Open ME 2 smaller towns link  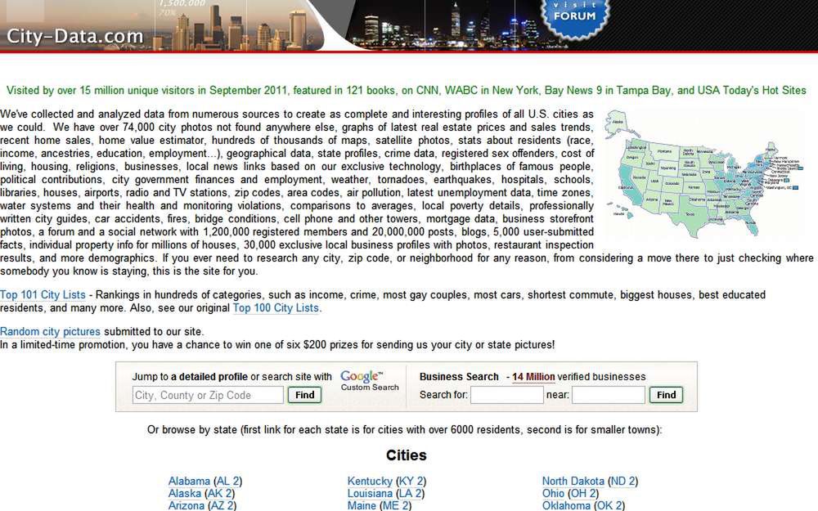coord(395,506)
